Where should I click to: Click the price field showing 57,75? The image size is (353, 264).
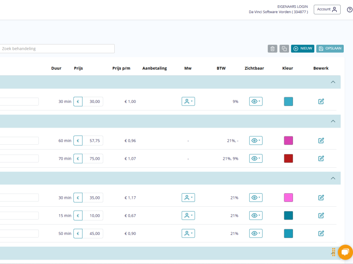(93, 140)
